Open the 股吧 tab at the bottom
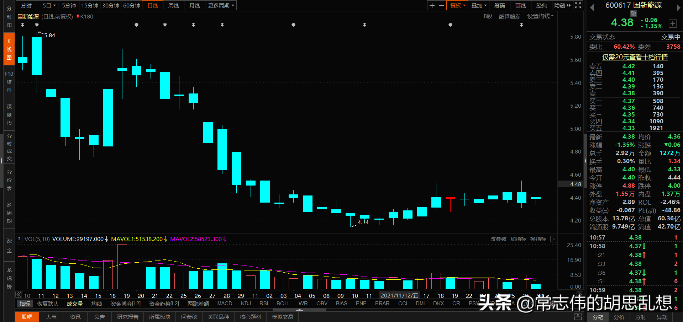 27,317
